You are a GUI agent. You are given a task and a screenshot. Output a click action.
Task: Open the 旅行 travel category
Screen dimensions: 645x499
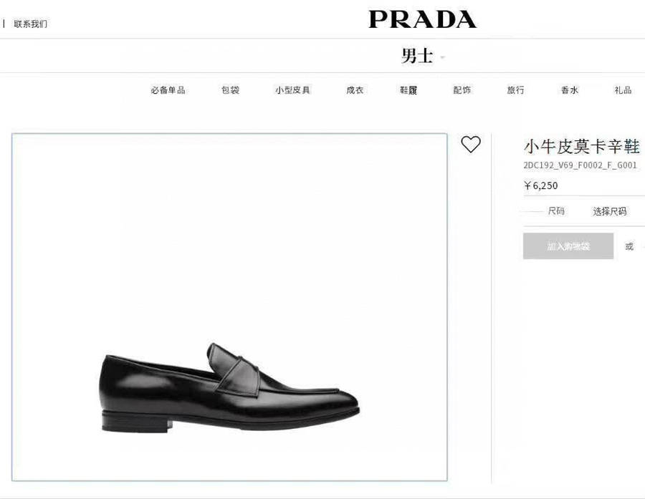515,90
